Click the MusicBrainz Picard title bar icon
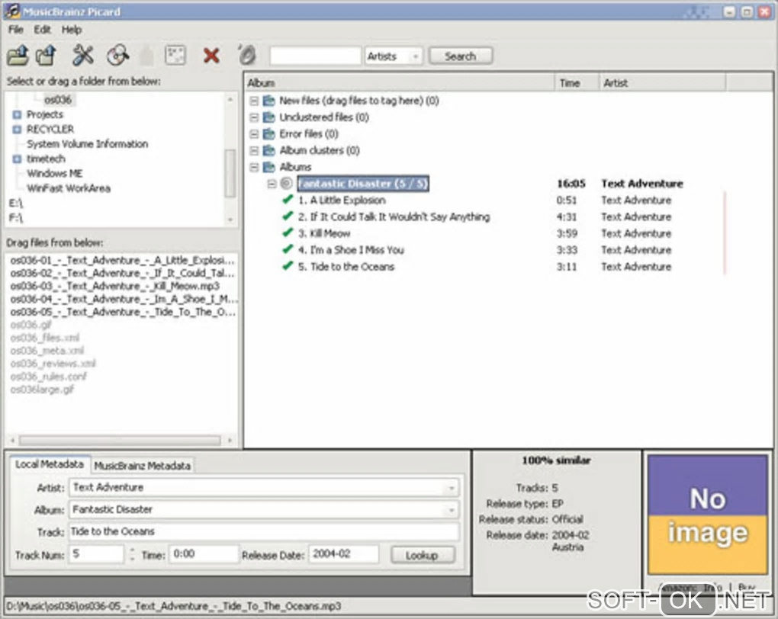This screenshot has width=778, height=619. pos(12,11)
